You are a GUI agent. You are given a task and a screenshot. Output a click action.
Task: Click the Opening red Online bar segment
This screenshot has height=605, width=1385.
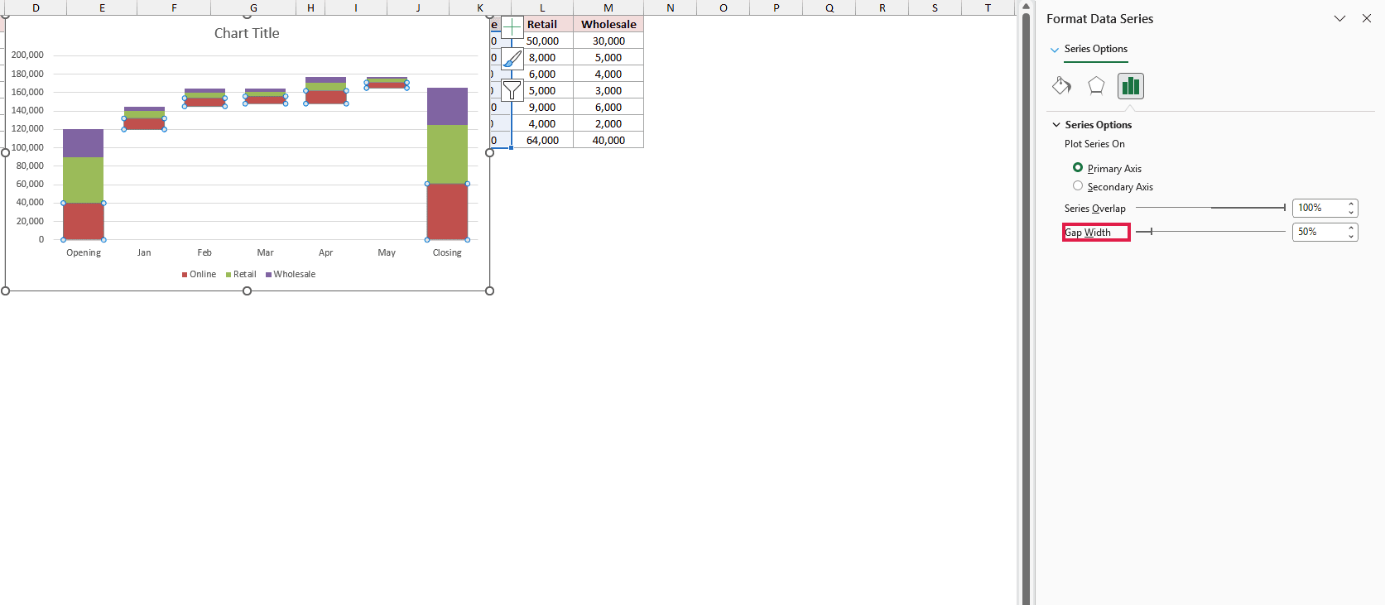(84, 221)
